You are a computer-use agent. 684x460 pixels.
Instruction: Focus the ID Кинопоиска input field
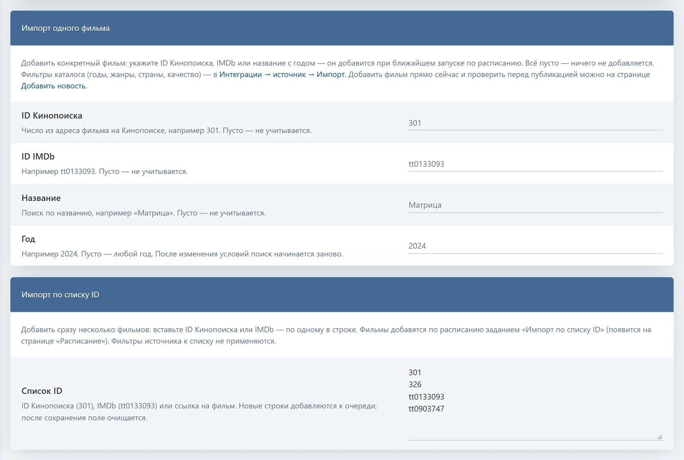[x=535, y=123]
